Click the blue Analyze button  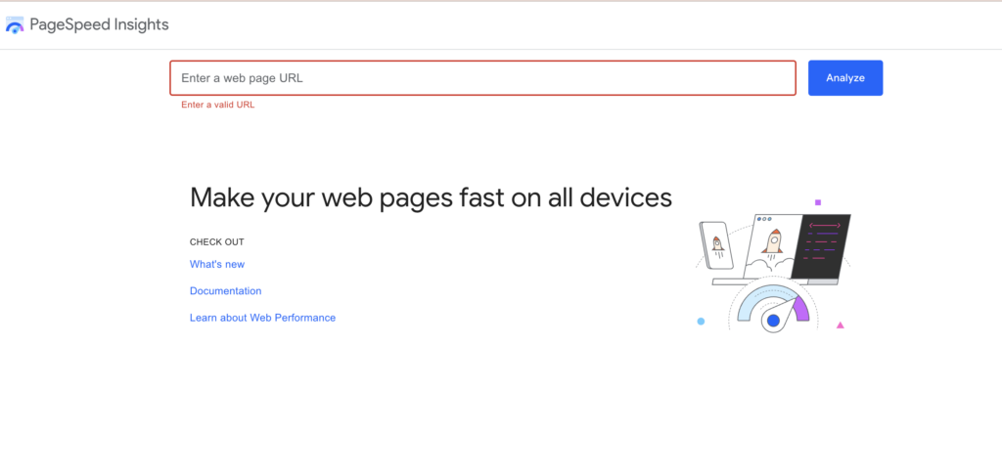coord(844,78)
